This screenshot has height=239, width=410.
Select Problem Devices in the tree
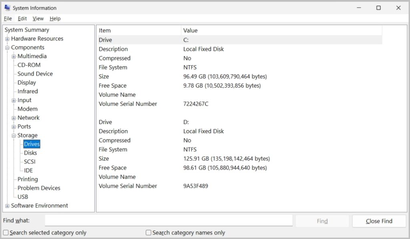click(39, 188)
